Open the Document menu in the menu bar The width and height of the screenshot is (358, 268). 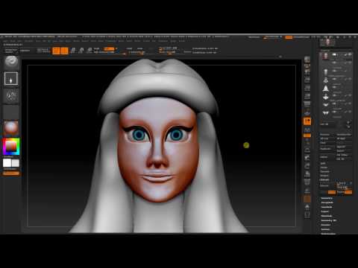pos(29,41)
